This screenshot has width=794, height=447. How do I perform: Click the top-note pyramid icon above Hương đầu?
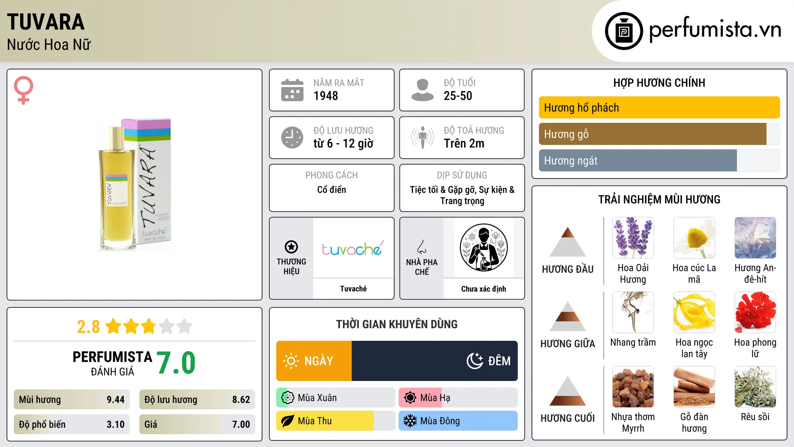568,242
